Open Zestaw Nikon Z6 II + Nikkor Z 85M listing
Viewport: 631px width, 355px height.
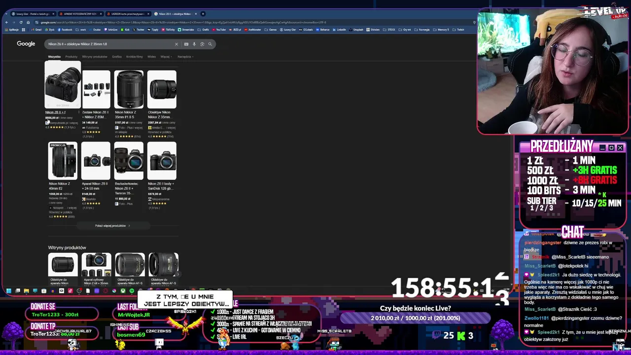[x=96, y=114]
